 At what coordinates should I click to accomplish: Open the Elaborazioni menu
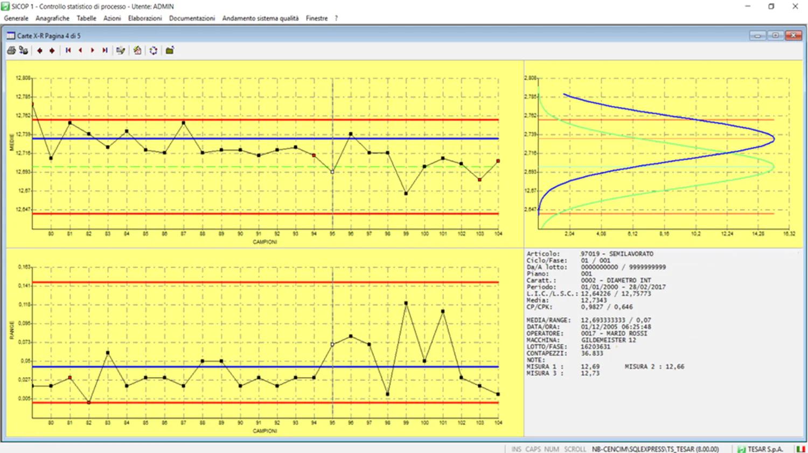pos(145,18)
